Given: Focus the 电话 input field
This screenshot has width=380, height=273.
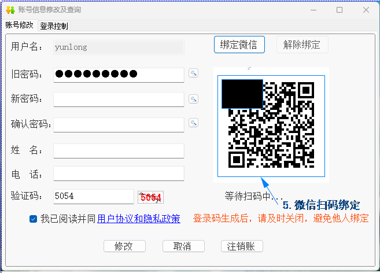Looking at the screenshot, I should point(119,174).
